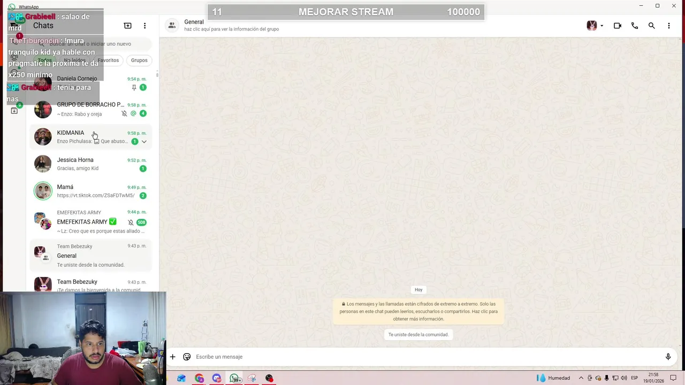Image resolution: width=685 pixels, height=385 pixels.
Task: Click the tray microphone icon
Action: tap(607, 378)
